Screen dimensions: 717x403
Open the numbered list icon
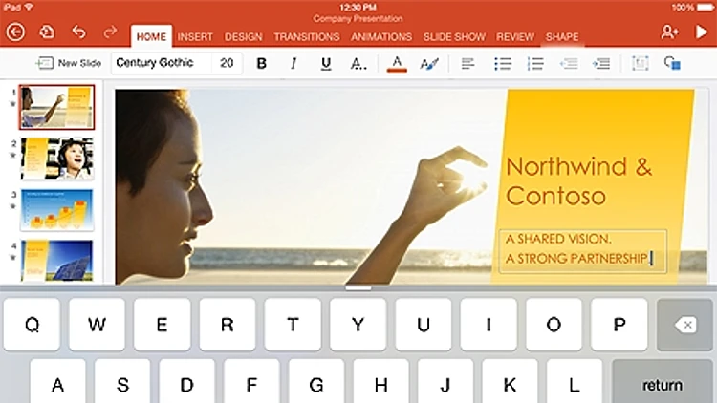[535, 64]
